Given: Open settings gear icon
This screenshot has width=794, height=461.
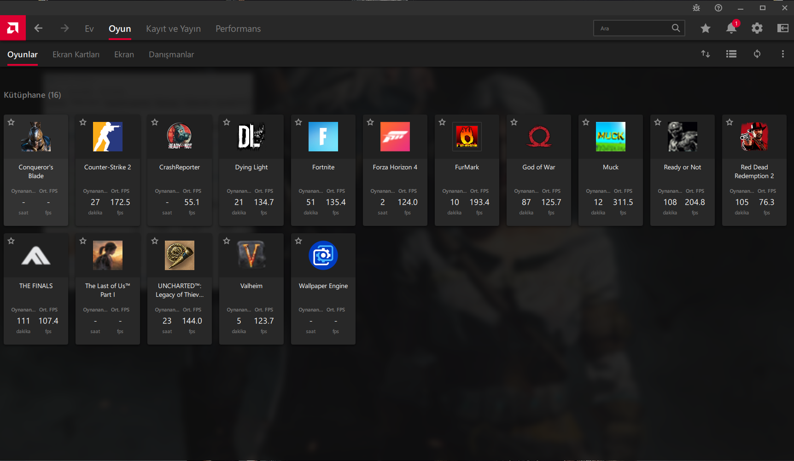Looking at the screenshot, I should pyautogui.click(x=757, y=28).
